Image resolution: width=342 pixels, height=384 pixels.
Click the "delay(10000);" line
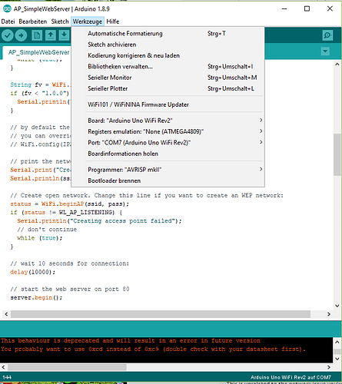point(32,272)
